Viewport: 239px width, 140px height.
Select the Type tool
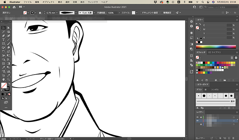3,40
